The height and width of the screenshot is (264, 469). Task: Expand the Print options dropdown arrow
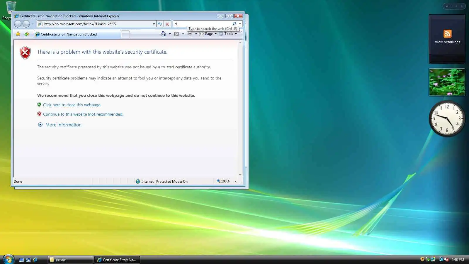click(x=196, y=34)
